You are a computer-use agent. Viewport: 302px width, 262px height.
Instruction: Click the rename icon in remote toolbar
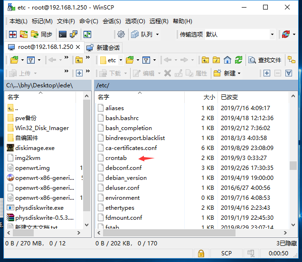coord(179,74)
